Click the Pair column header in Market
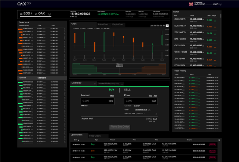Image resolution: width=239 pixels, height=162 pixels. point(176,16)
